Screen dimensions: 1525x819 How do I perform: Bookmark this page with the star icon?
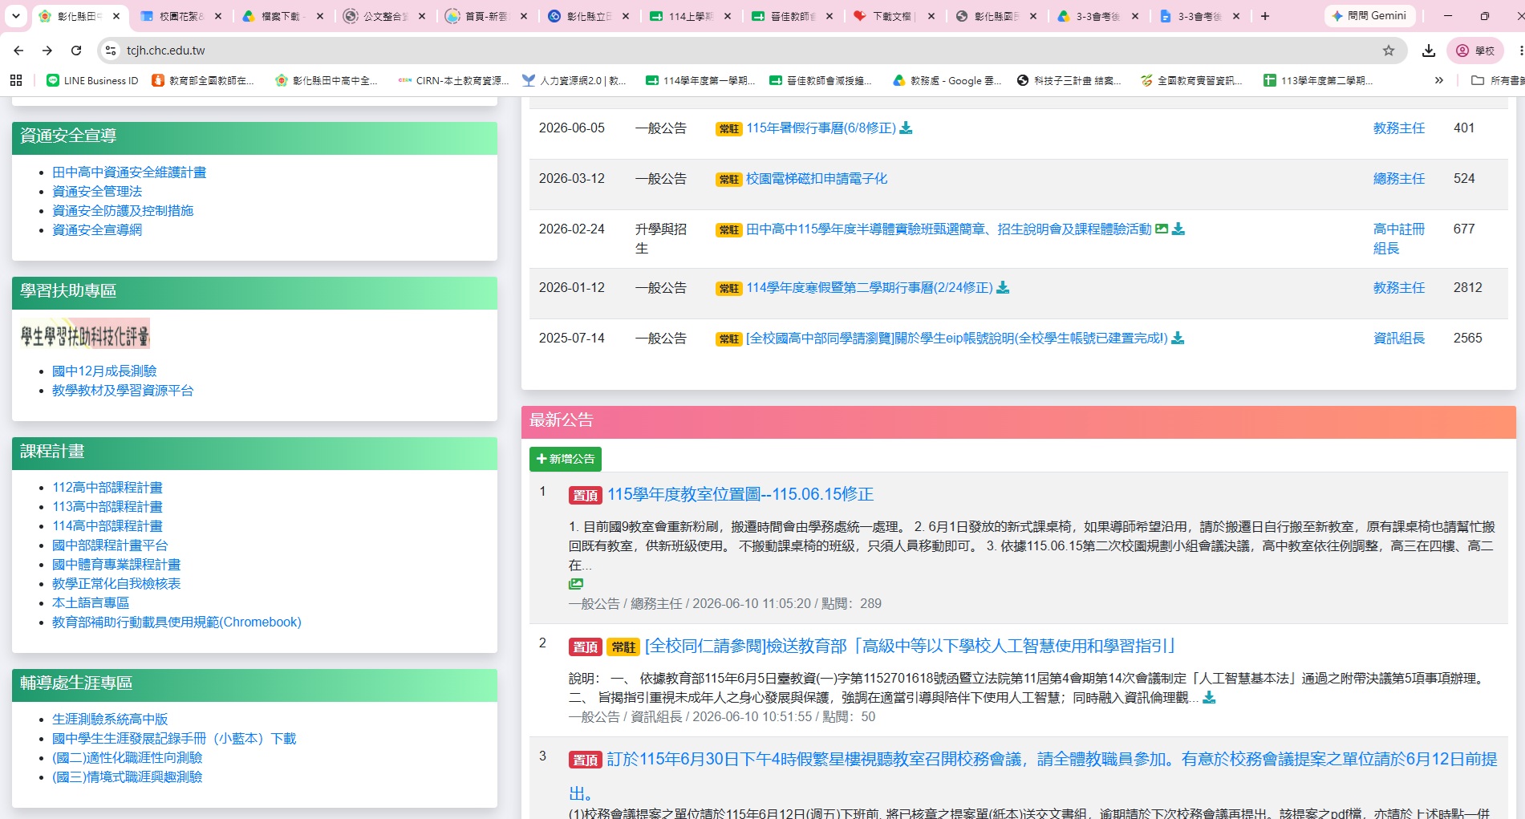coord(1389,51)
